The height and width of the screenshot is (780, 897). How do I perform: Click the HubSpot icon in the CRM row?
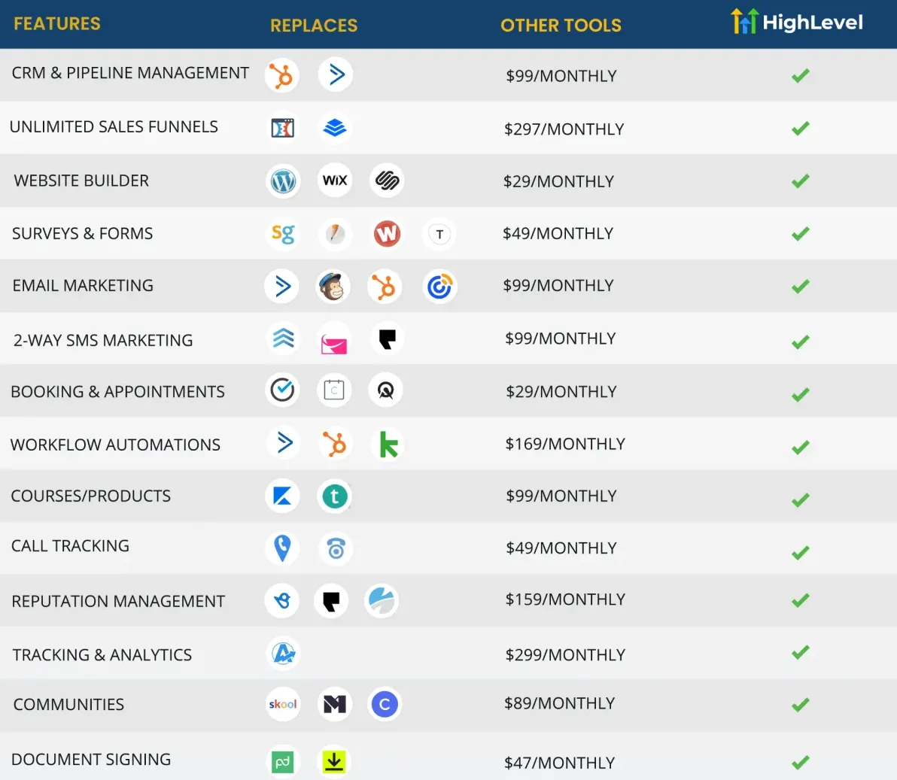[x=282, y=75]
